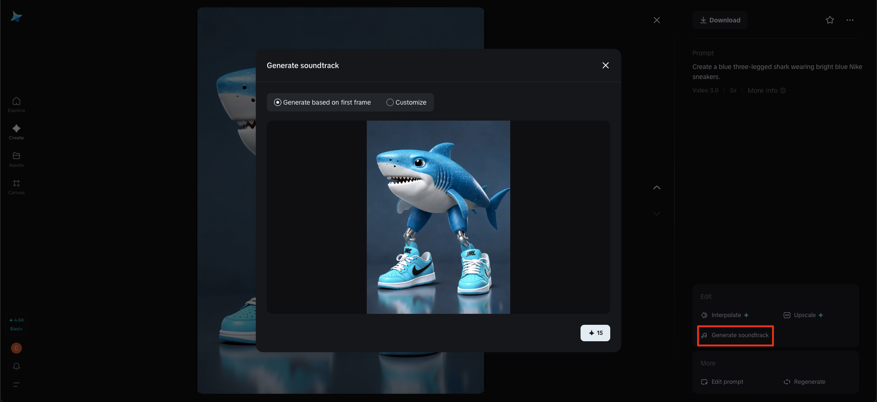Download the video
The image size is (877, 402).
click(720, 20)
